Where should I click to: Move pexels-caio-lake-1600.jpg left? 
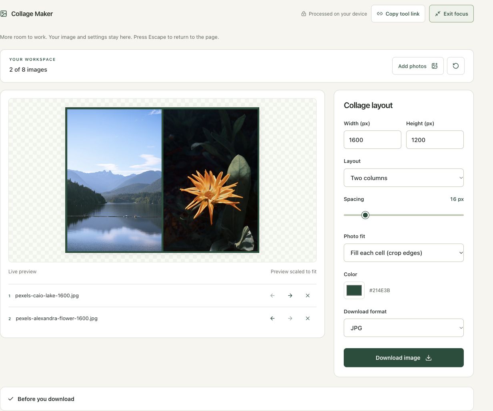tap(273, 296)
